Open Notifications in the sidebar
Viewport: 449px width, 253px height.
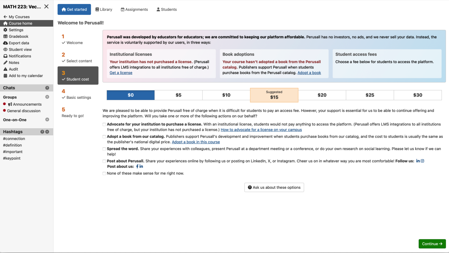coord(17,56)
